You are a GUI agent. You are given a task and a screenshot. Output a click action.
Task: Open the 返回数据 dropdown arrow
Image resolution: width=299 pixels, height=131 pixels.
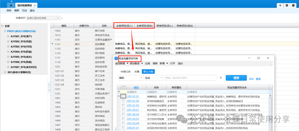click(x=127, y=63)
